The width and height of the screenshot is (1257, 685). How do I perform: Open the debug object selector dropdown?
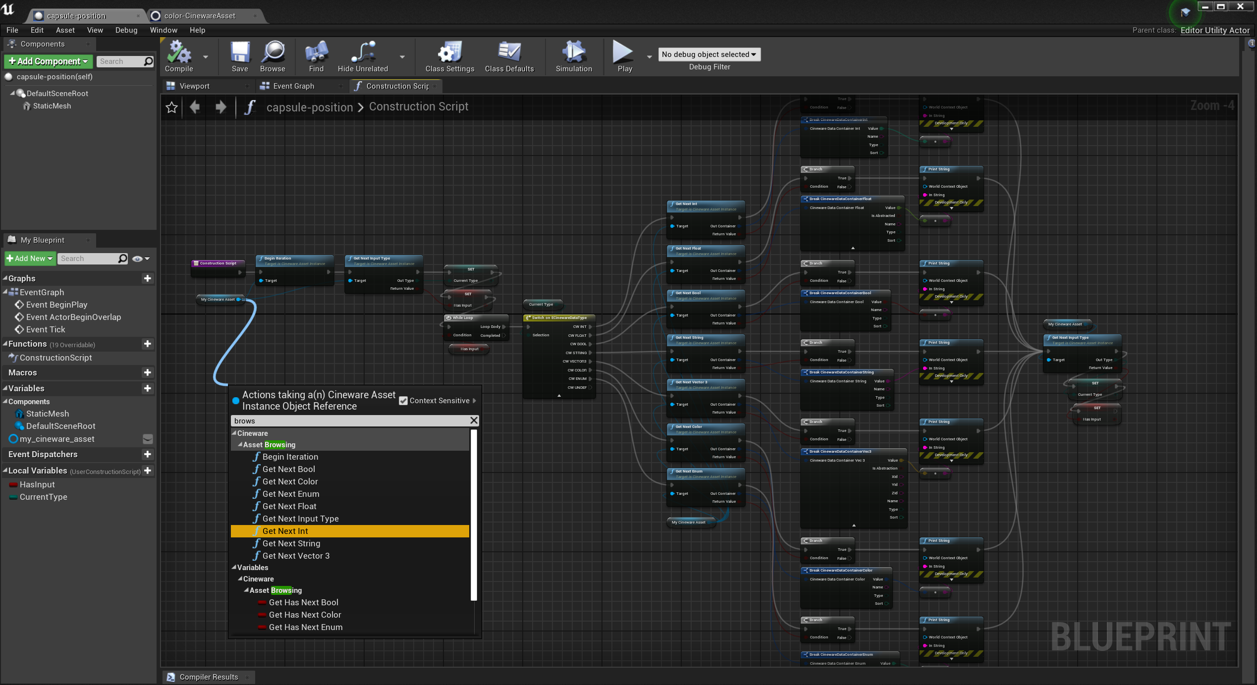[x=709, y=54]
